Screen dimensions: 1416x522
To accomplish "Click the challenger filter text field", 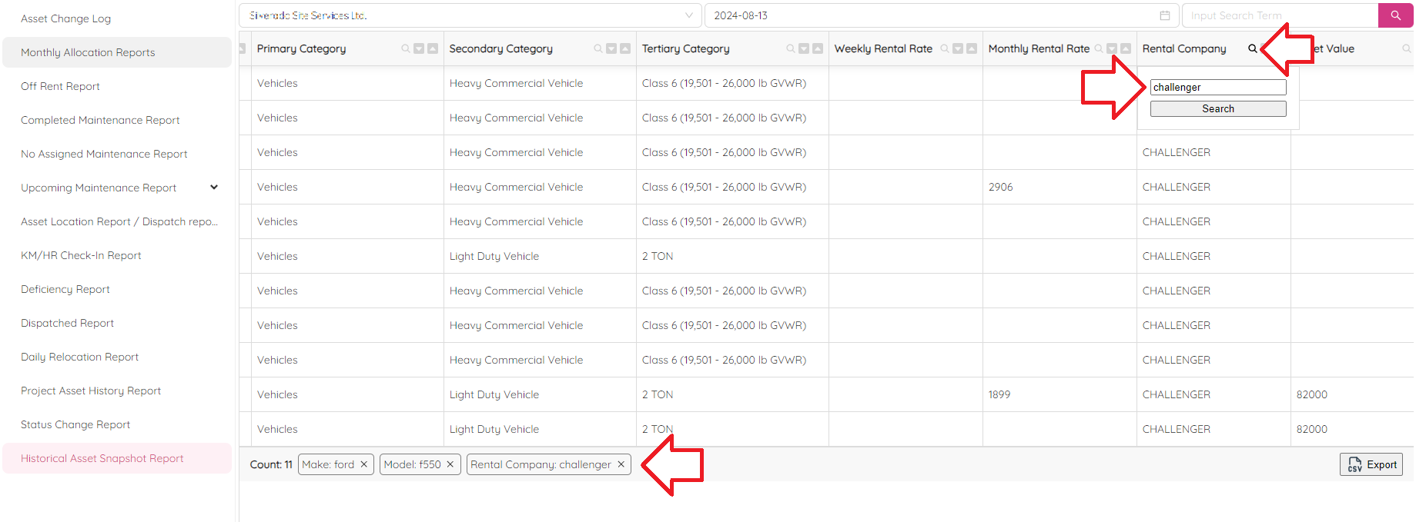I will pos(1218,88).
